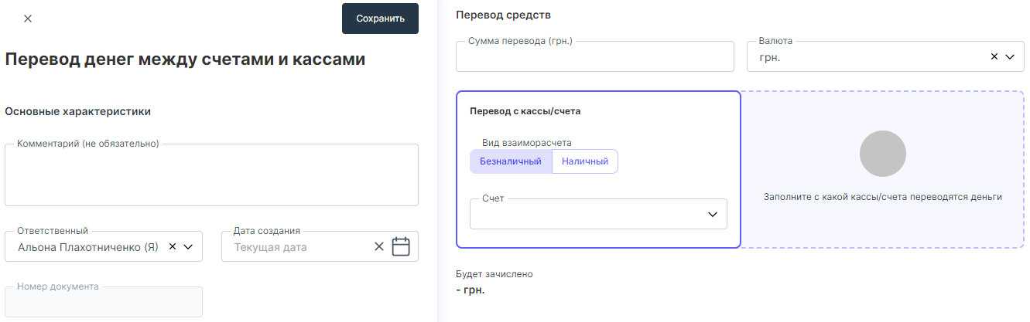Open the calendar picker for Дата создания
1030x322 pixels.
coord(400,247)
